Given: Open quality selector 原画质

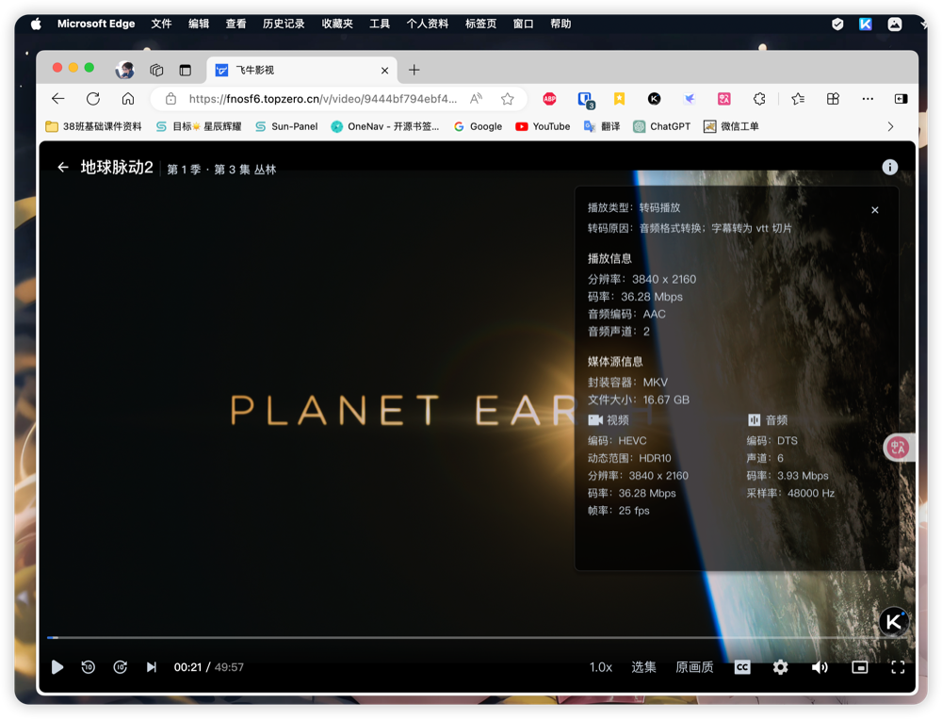Looking at the screenshot, I should (x=694, y=667).
